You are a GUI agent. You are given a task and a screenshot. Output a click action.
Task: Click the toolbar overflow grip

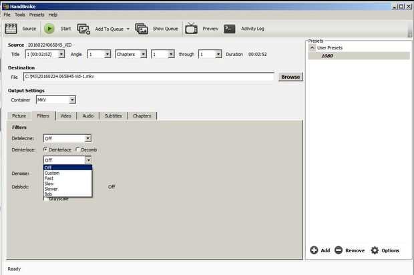[410, 29]
